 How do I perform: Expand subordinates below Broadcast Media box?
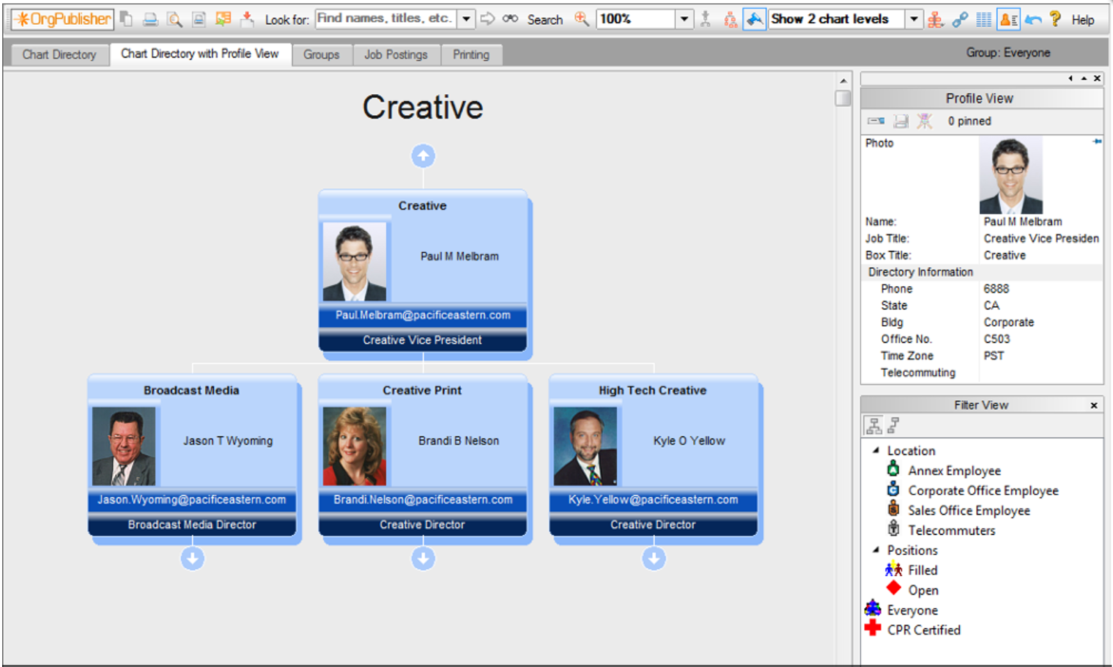pyautogui.click(x=193, y=558)
